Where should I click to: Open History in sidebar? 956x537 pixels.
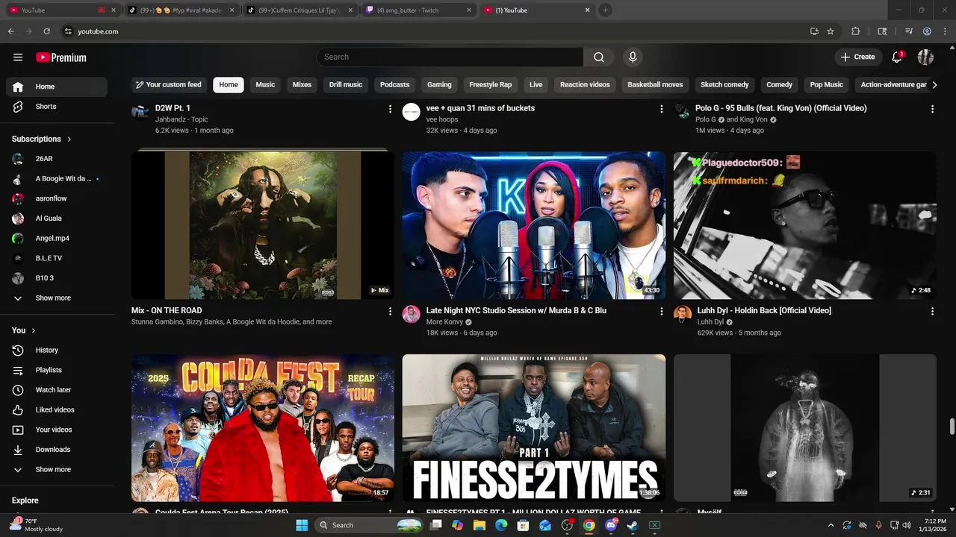click(x=57, y=351)
